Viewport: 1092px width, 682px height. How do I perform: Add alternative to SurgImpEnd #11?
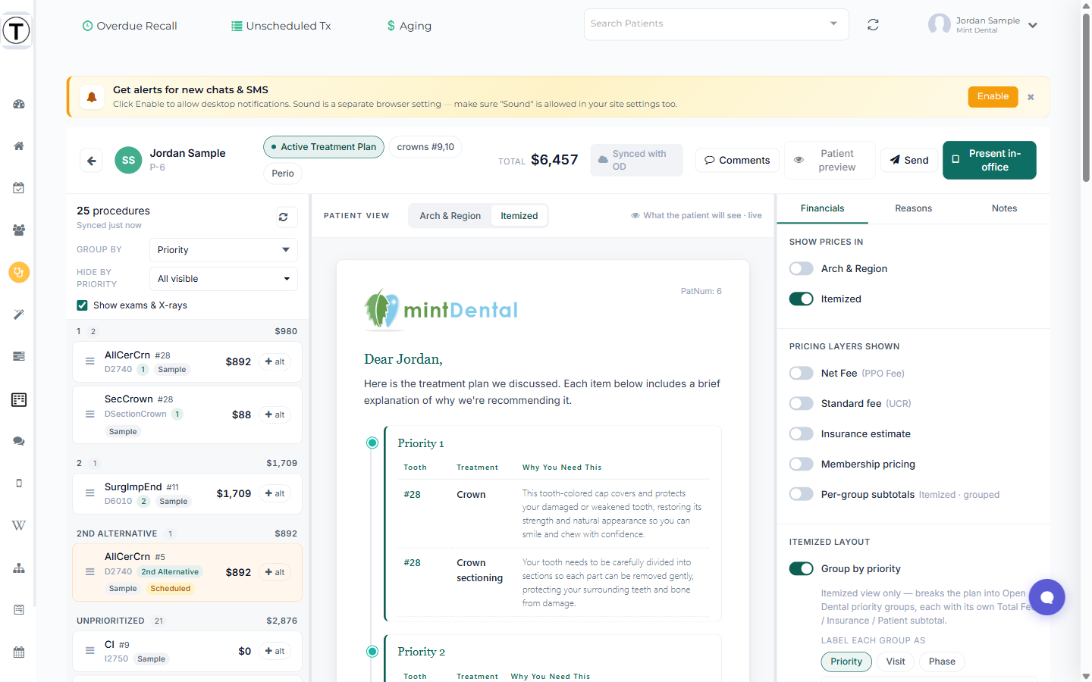click(x=275, y=493)
